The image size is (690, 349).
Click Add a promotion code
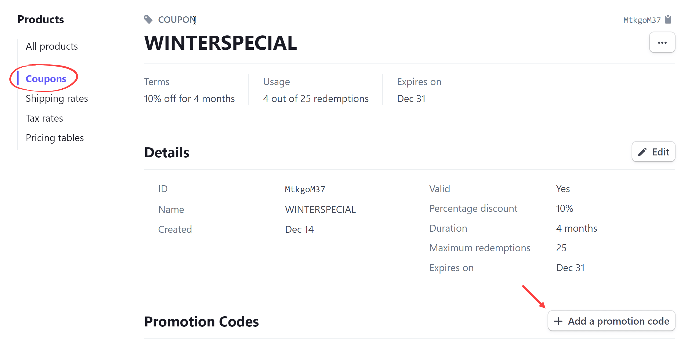612,321
